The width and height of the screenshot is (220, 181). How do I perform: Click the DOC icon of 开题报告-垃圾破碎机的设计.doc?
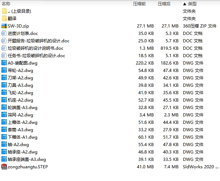(x=4, y=41)
